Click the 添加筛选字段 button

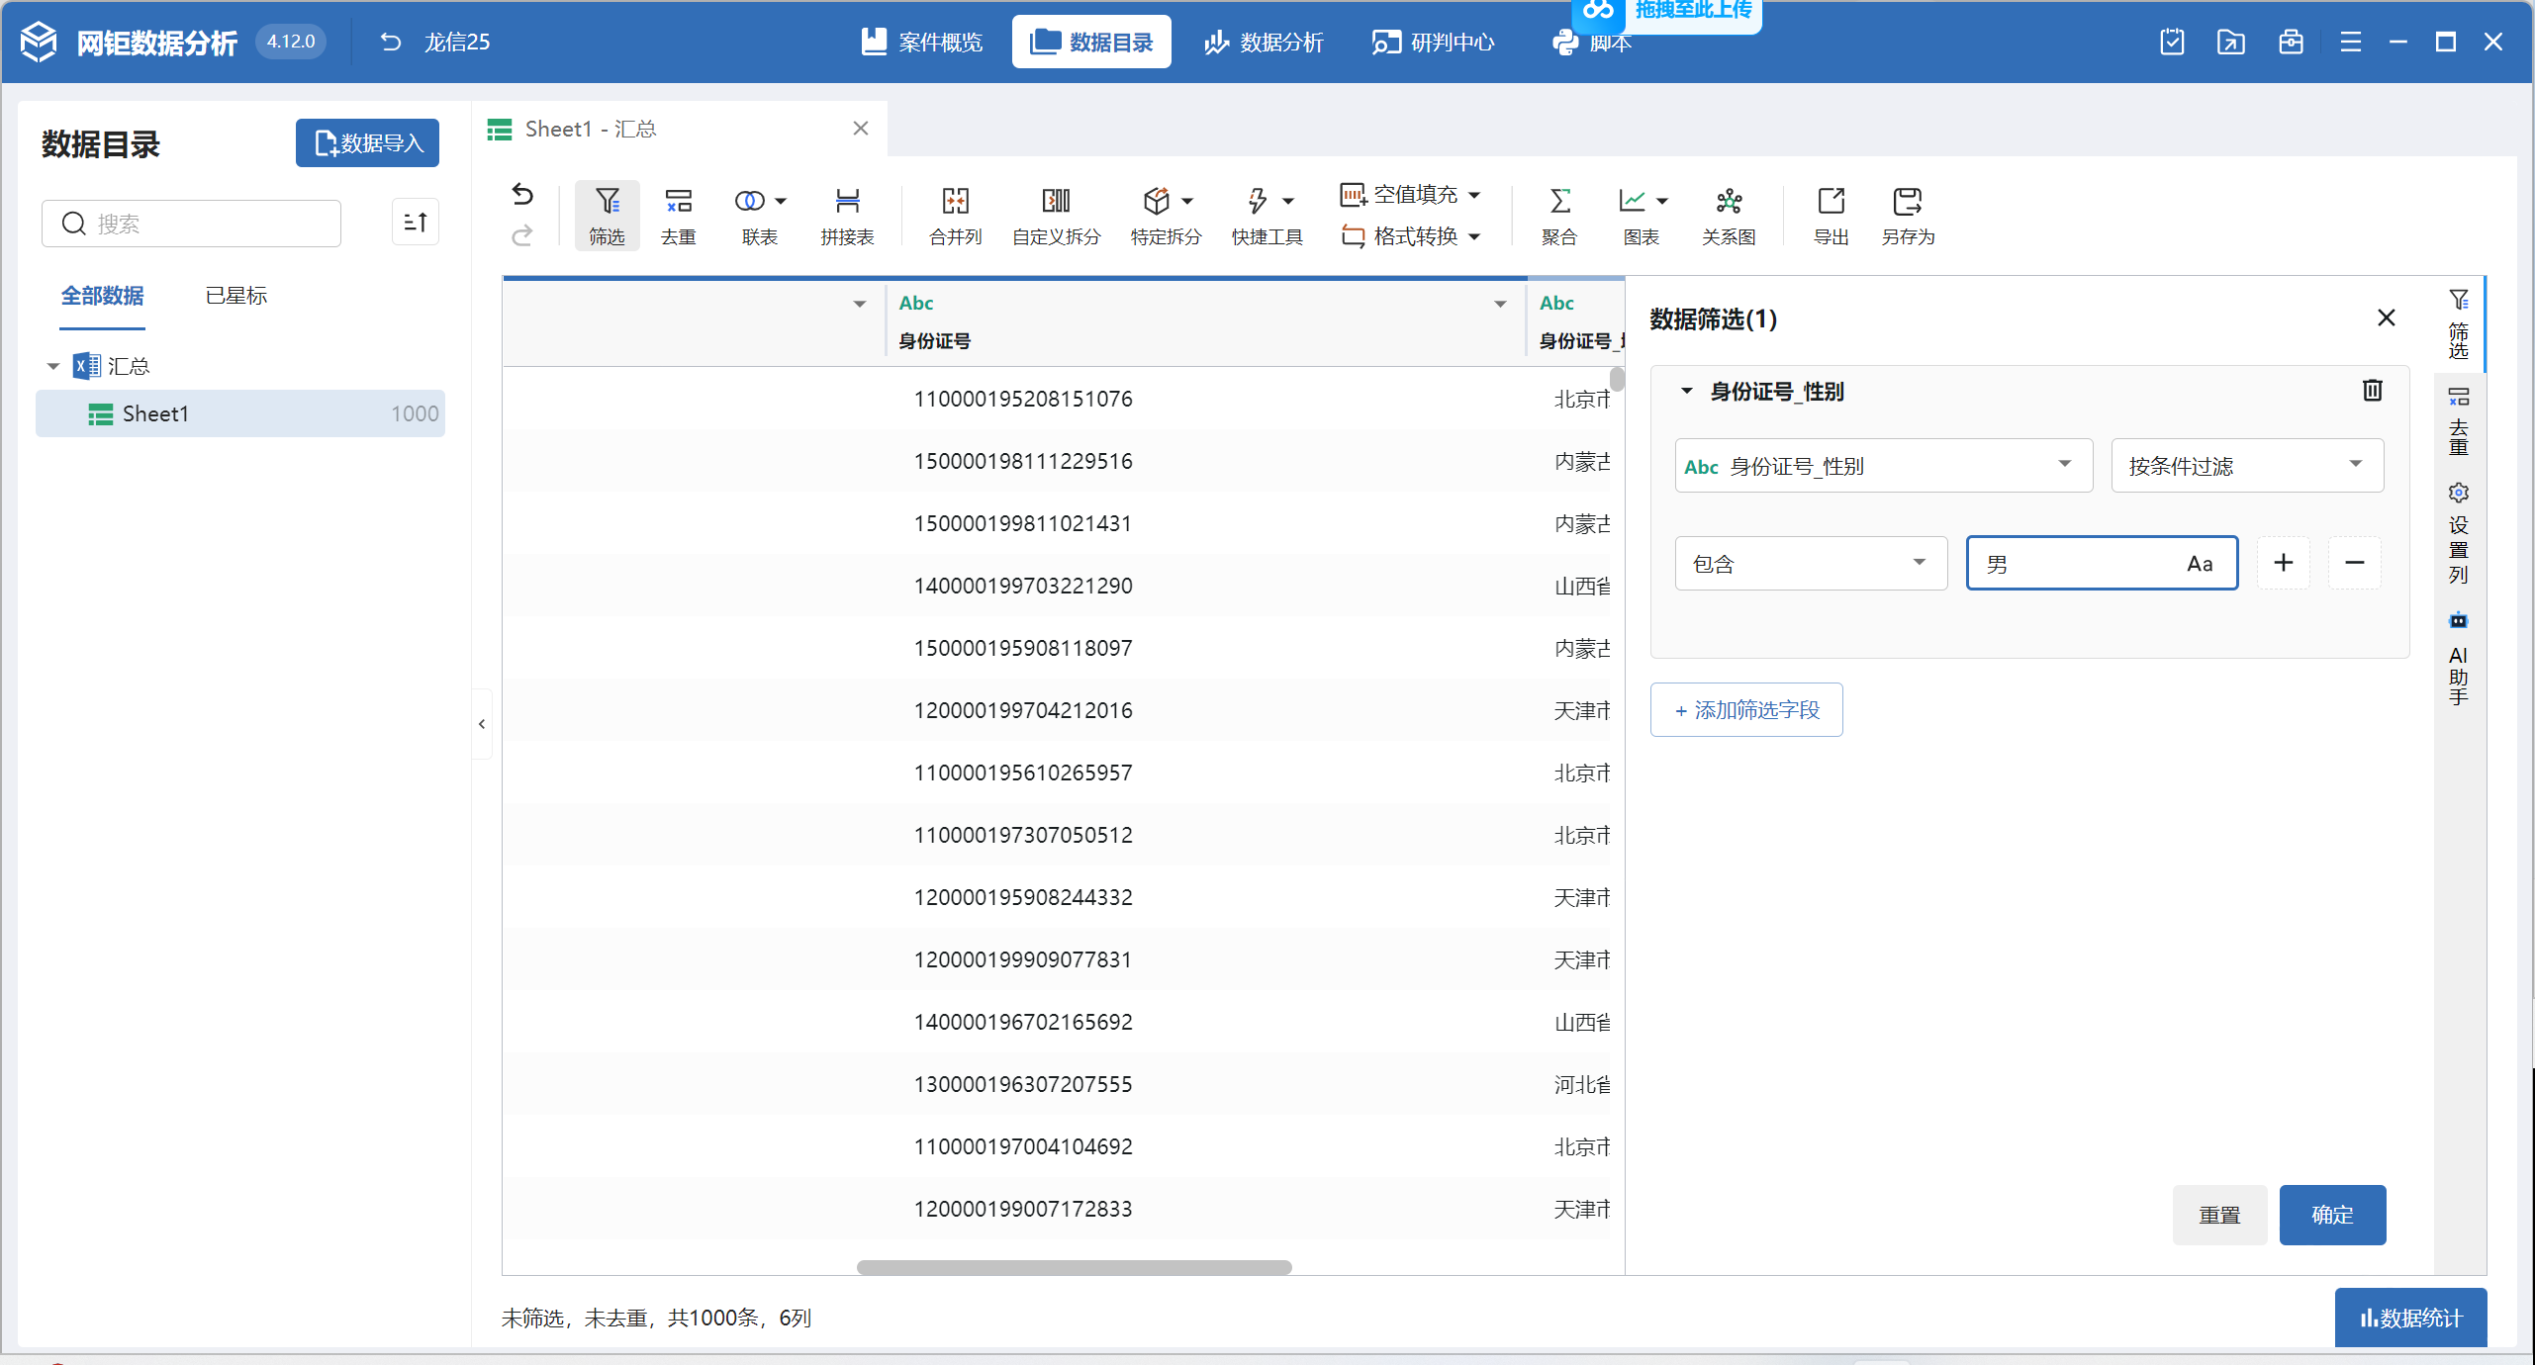click(1745, 710)
